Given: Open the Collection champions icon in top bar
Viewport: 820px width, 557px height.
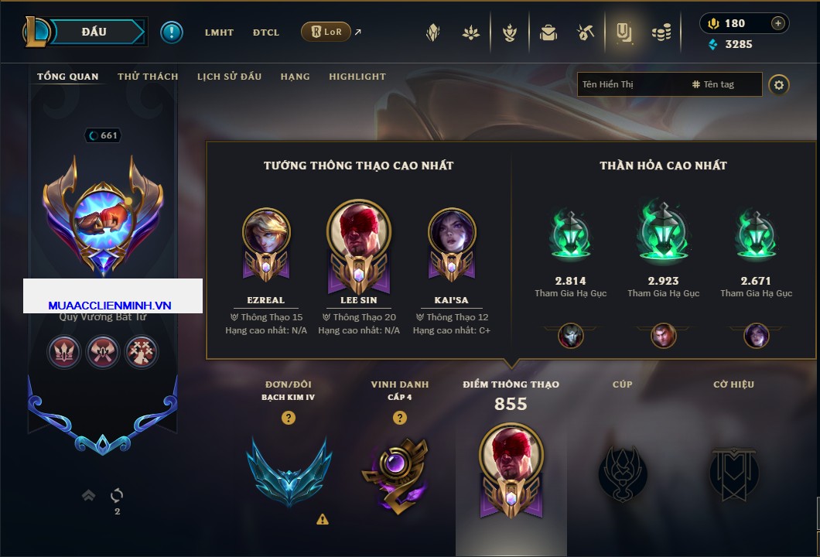Looking at the screenshot, I should click(x=509, y=32).
